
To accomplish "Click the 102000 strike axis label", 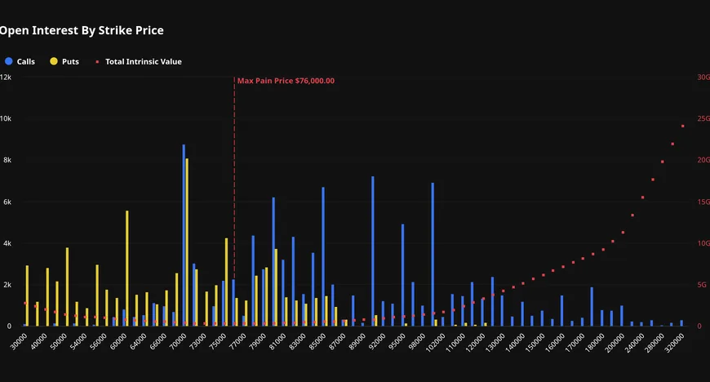I will pyautogui.click(x=435, y=342).
